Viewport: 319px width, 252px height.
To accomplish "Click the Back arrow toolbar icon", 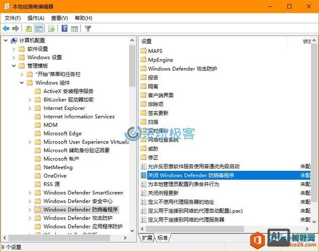I will tap(6, 29).
